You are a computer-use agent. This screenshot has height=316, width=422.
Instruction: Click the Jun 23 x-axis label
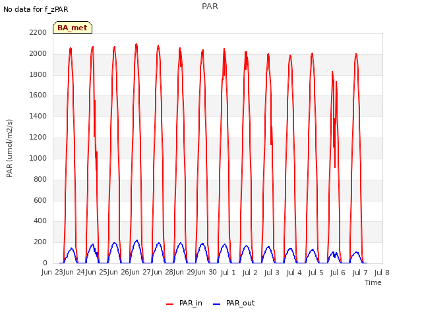click(53, 273)
